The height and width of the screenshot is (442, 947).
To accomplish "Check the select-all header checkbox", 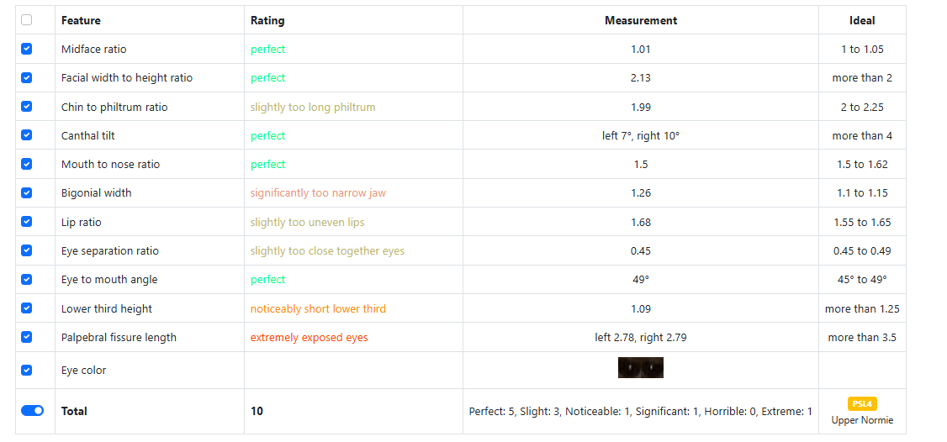I will (26, 20).
